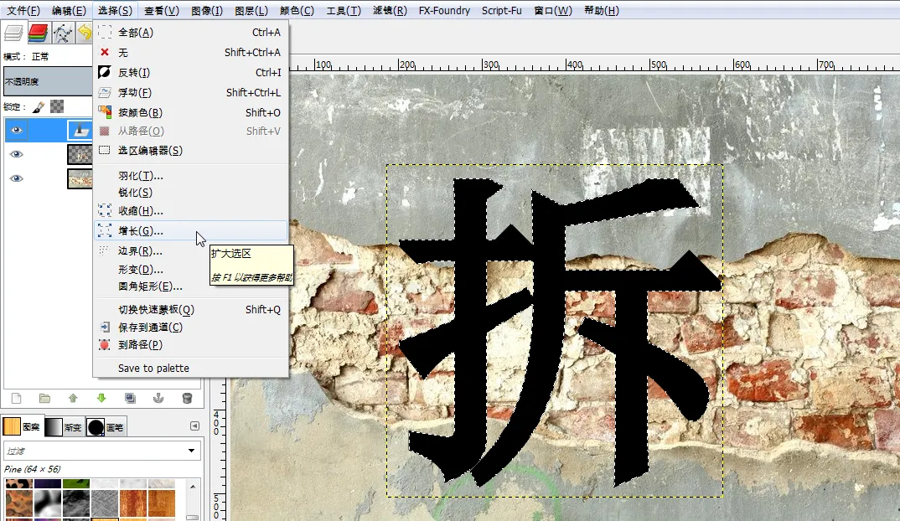Select the middle layer checkerboard thumbnail
The image size is (900, 521).
(80, 154)
